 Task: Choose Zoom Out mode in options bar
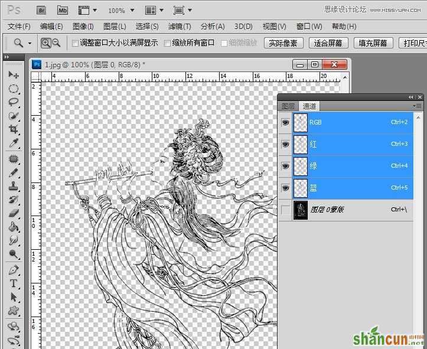click(56, 43)
